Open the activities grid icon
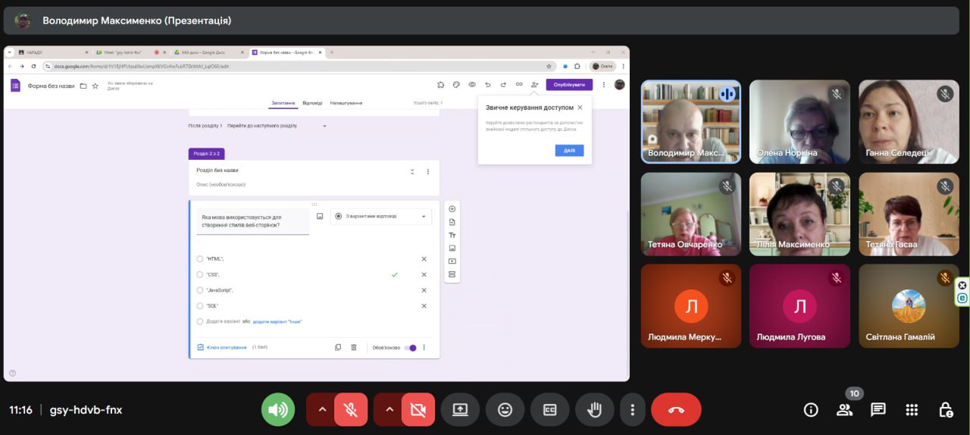The width and height of the screenshot is (970, 435). [912, 410]
